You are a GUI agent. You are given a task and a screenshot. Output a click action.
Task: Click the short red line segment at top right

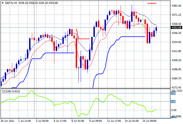pos(152,3)
